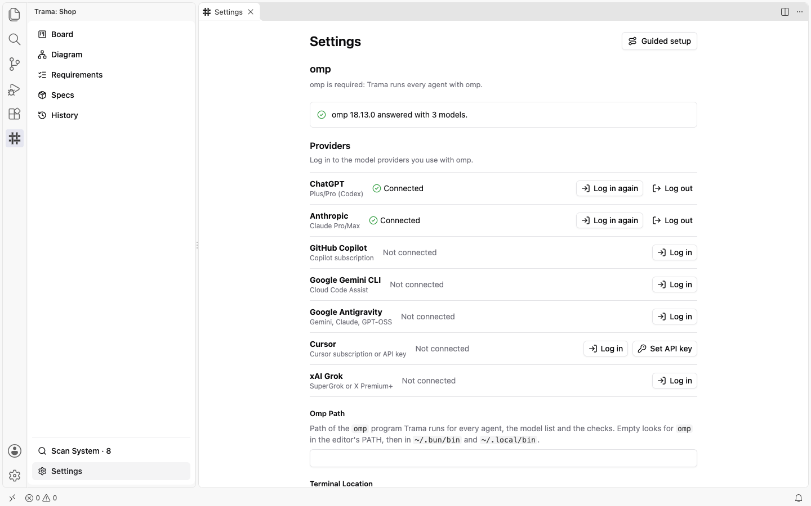This screenshot has width=811, height=506.
Task: Click Scan System · 8 in sidebar
Action: point(111,451)
